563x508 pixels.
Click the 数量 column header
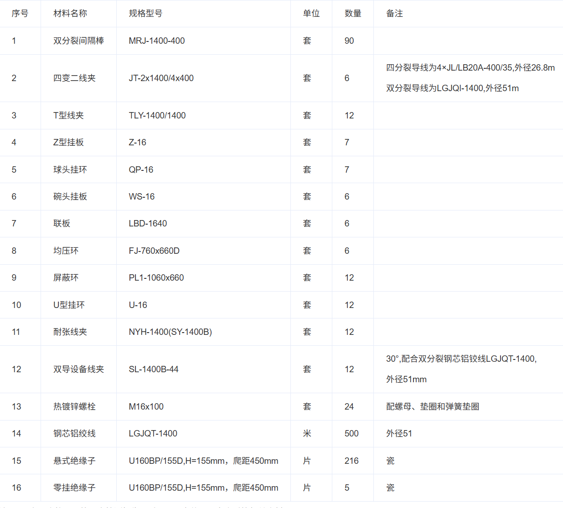point(353,14)
